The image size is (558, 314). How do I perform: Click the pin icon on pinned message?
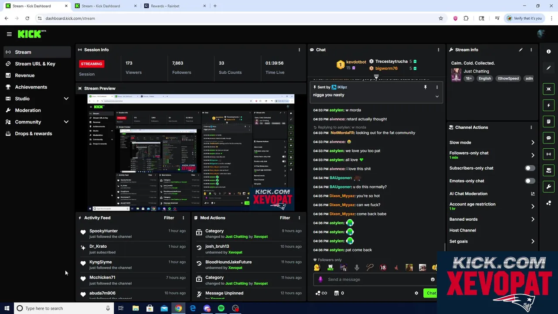tap(425, 87)
